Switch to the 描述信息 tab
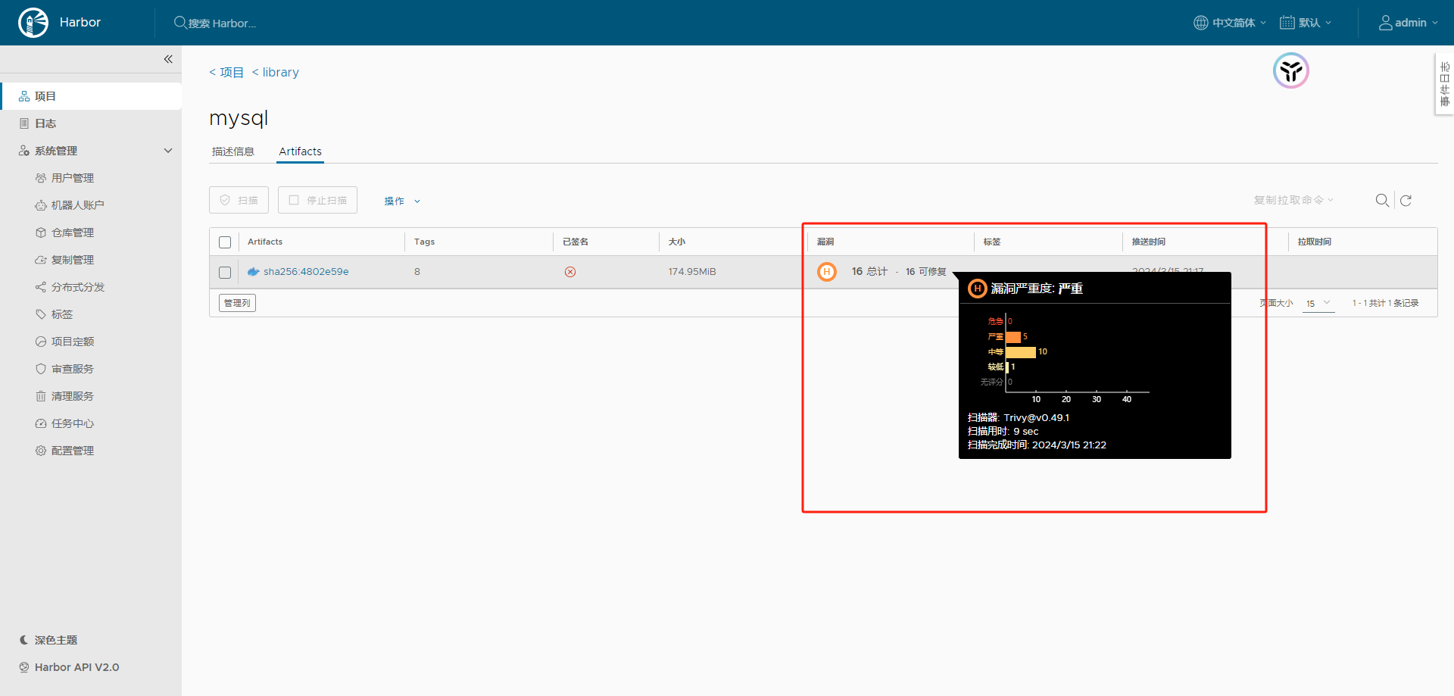Viewport: 1454px width, 696px height. point(233,151)
